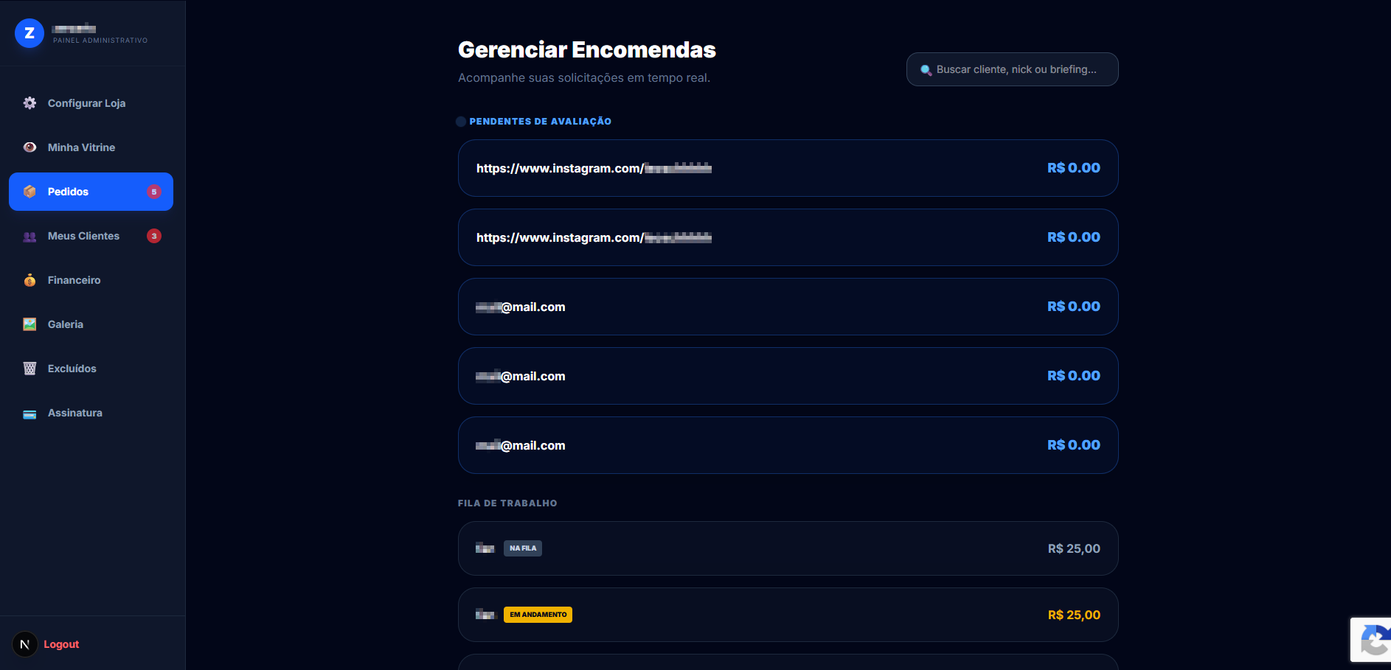The height and width of the screenshot is (670, 1391).
Task: Click R$ 0.00 on first instagram order
Action: coord(1074,168)
